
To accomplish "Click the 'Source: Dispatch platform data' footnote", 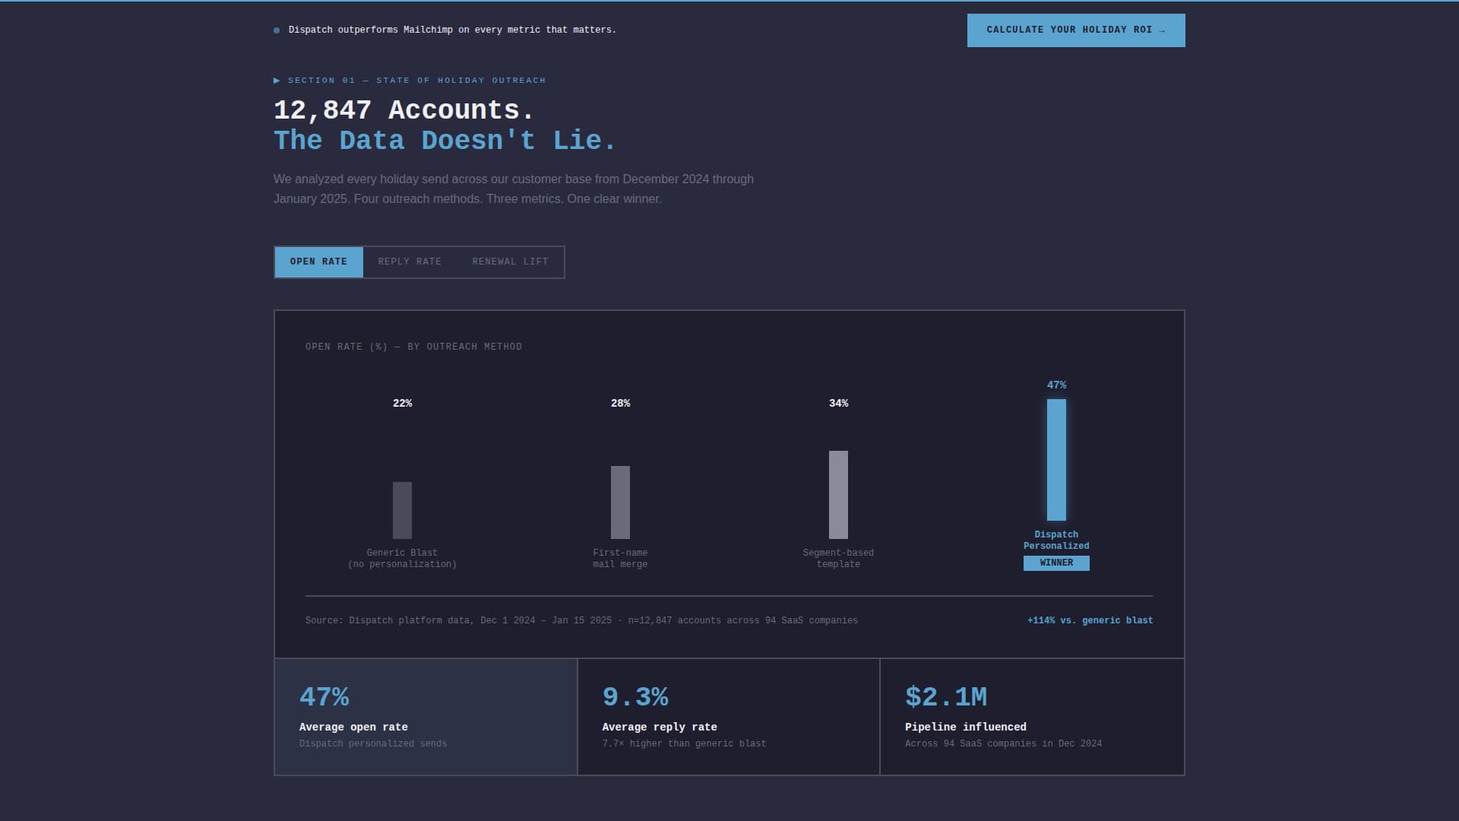I will (581, 621).
